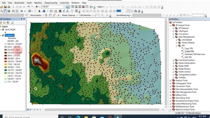Expand the 3D Features toolset
Screen dimensions: 210x118
[x=174, y=28]
